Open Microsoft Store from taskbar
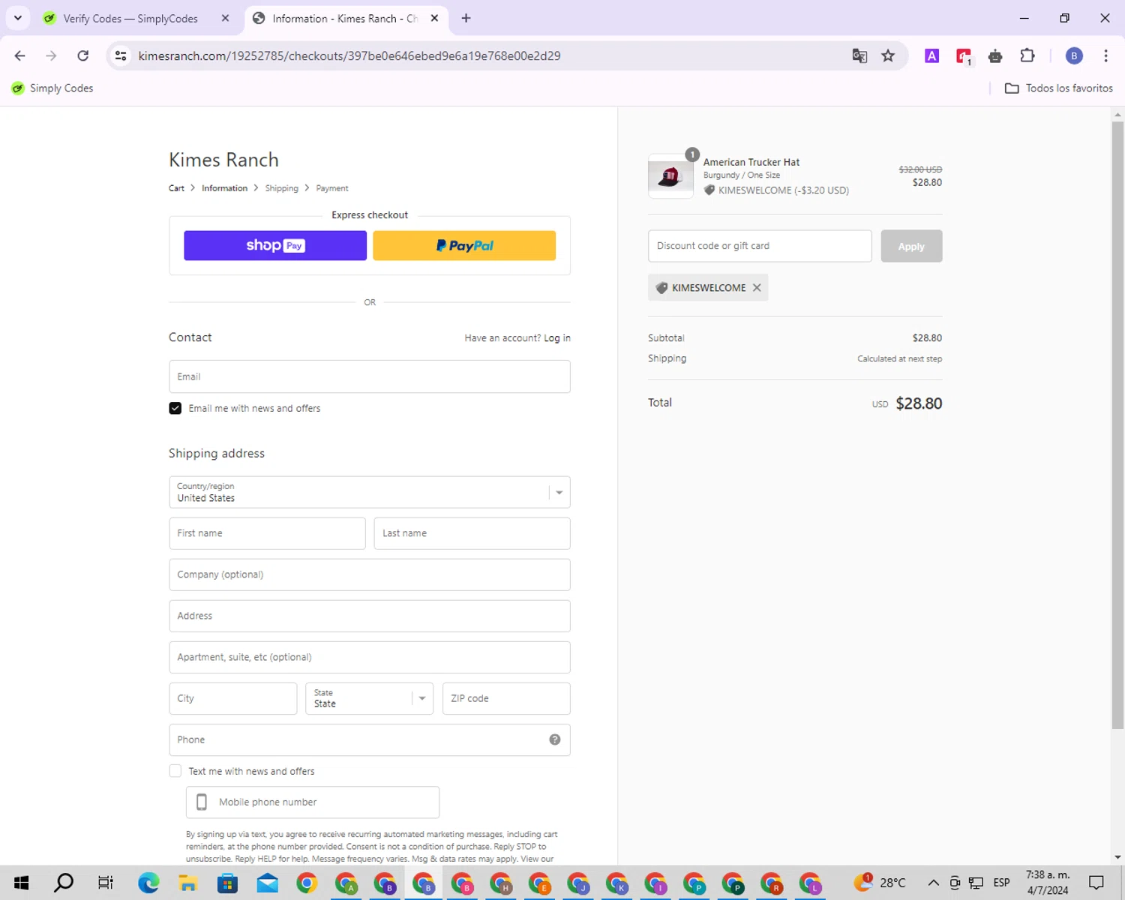1125x900 pixels. (x=227, y=883)
